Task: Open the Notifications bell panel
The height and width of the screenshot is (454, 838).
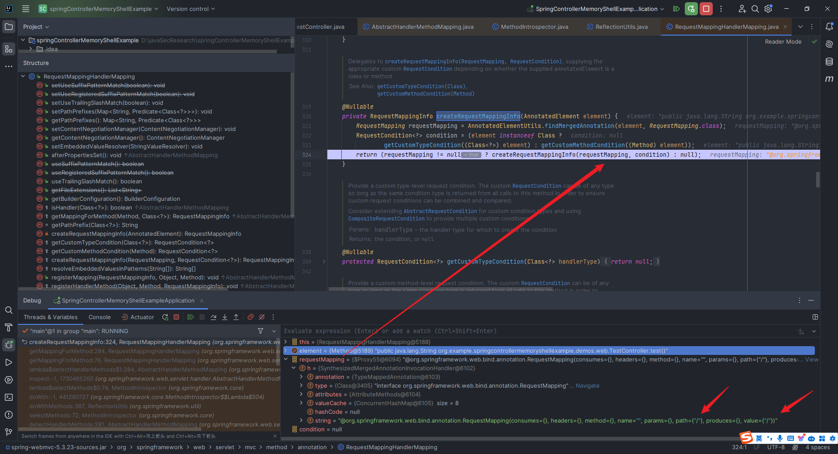Action: (829, 27)
